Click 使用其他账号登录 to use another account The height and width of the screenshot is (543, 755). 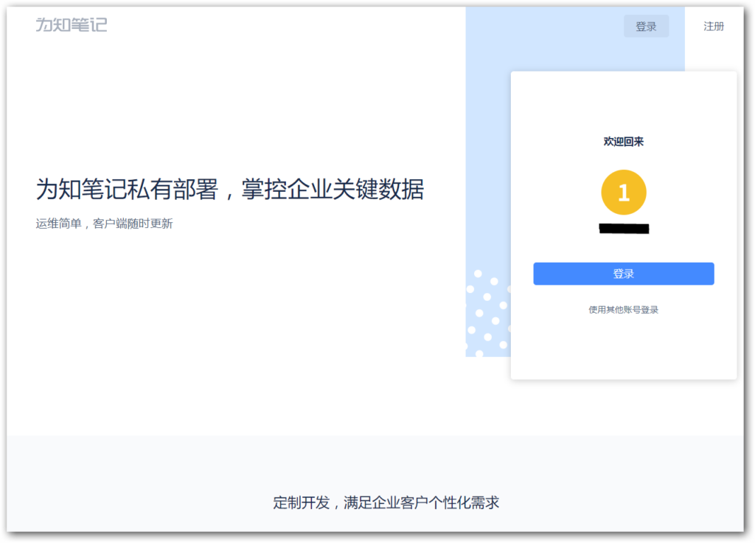coord(624,310)
